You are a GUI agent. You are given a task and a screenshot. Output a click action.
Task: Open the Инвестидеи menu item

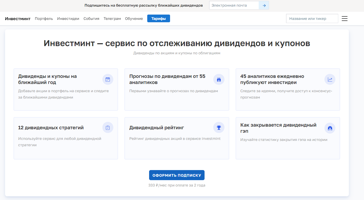coord(68,19)
